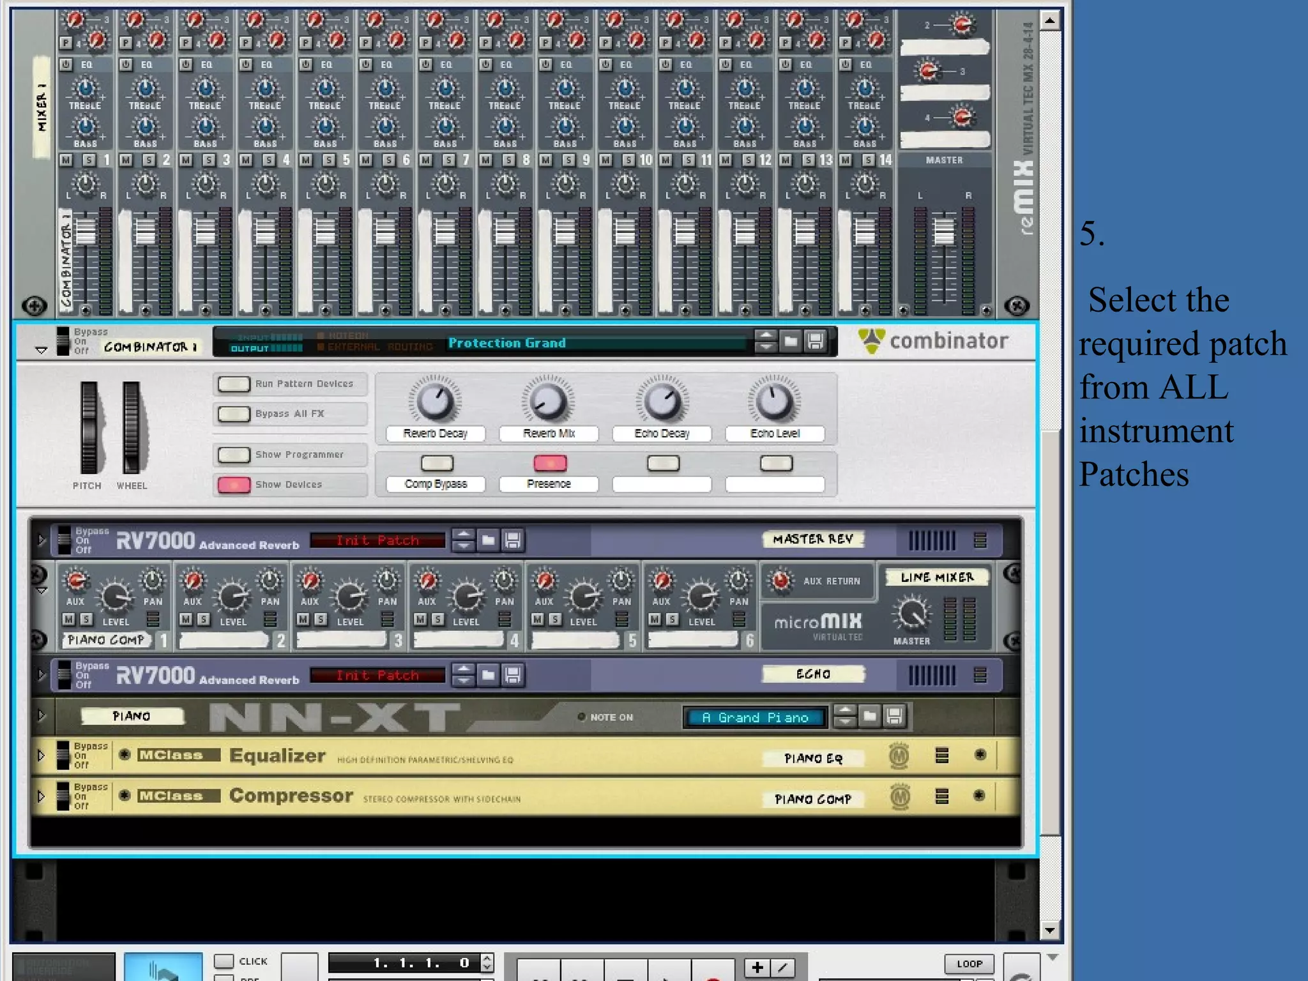Save the ECHO RV7000 patch
This screenshot has width=1308, height=981.
click(x=512, y=675)
